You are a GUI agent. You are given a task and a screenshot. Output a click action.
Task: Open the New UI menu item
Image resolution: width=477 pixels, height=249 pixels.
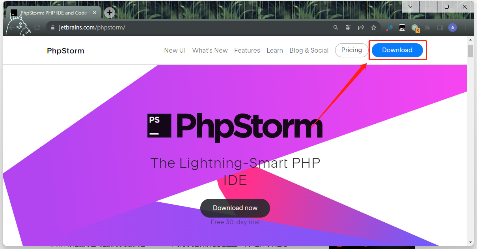(x=175, y=50)
